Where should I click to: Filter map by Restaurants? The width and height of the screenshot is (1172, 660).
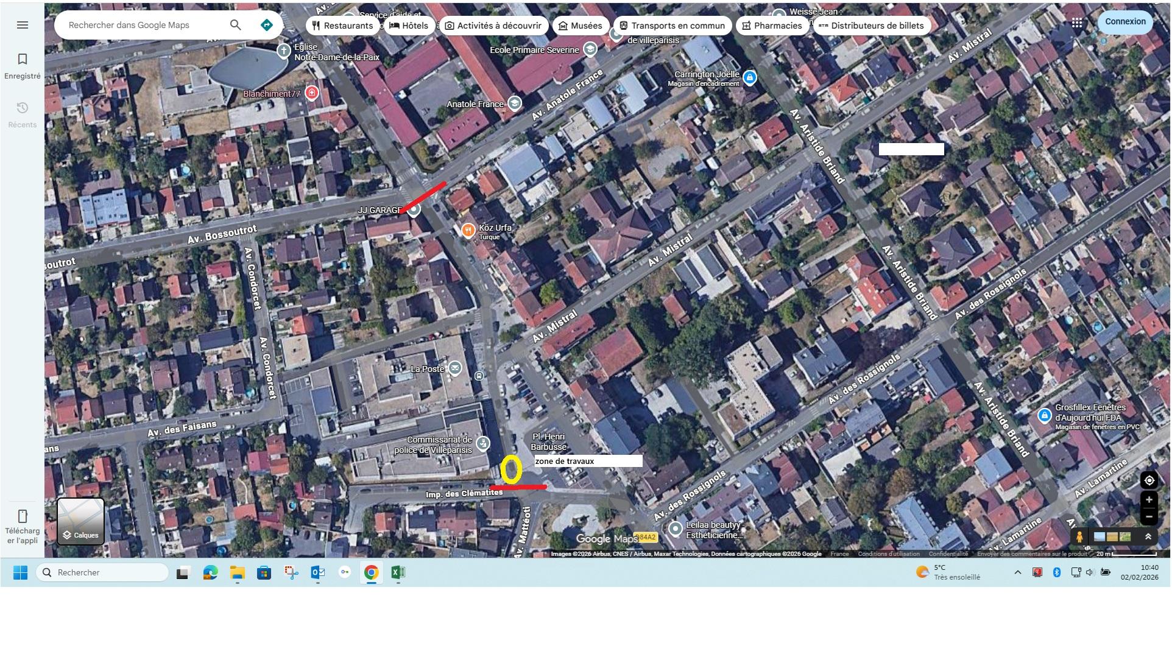coord(342,26)
